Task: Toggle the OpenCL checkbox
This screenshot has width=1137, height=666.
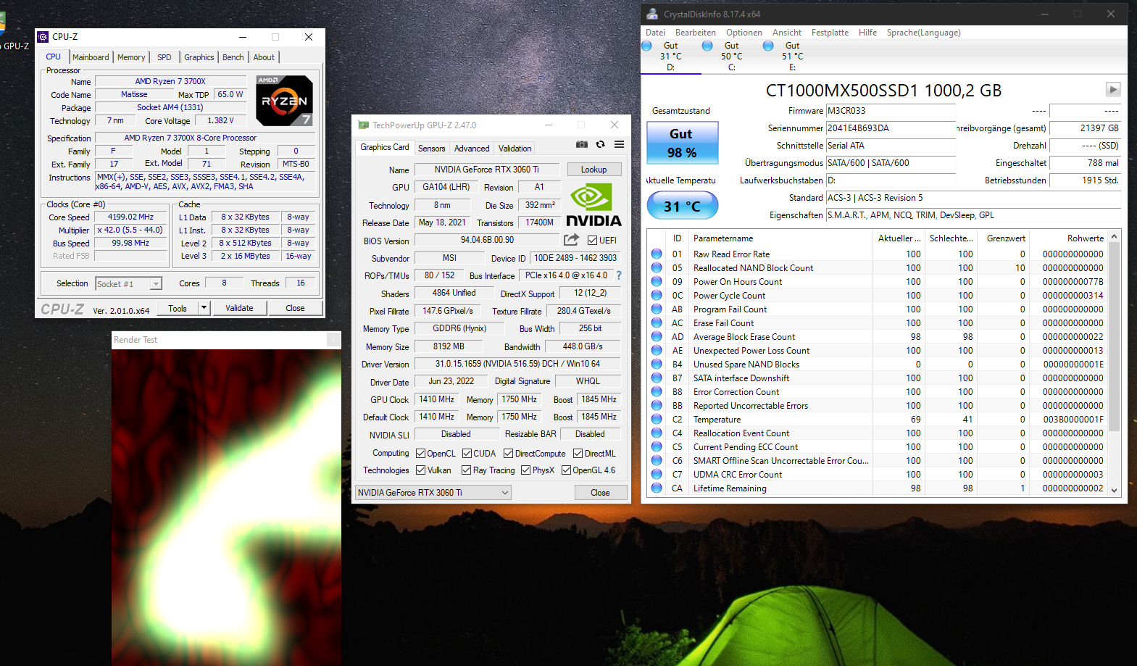Action: click(x=420, y=454)
